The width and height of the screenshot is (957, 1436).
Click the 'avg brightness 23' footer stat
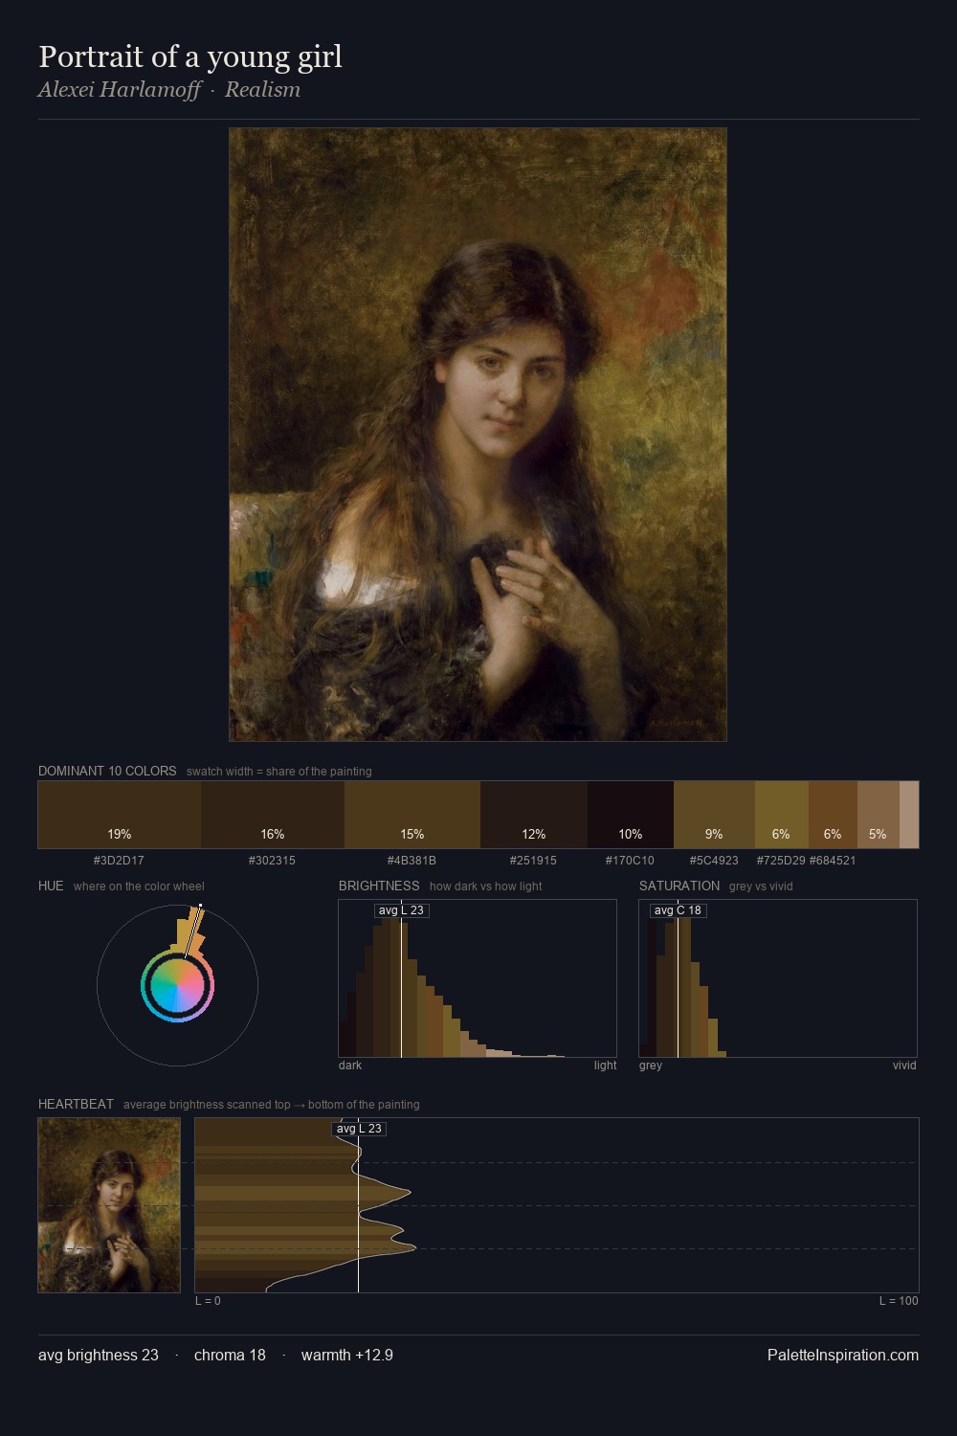coord(99,1355)
